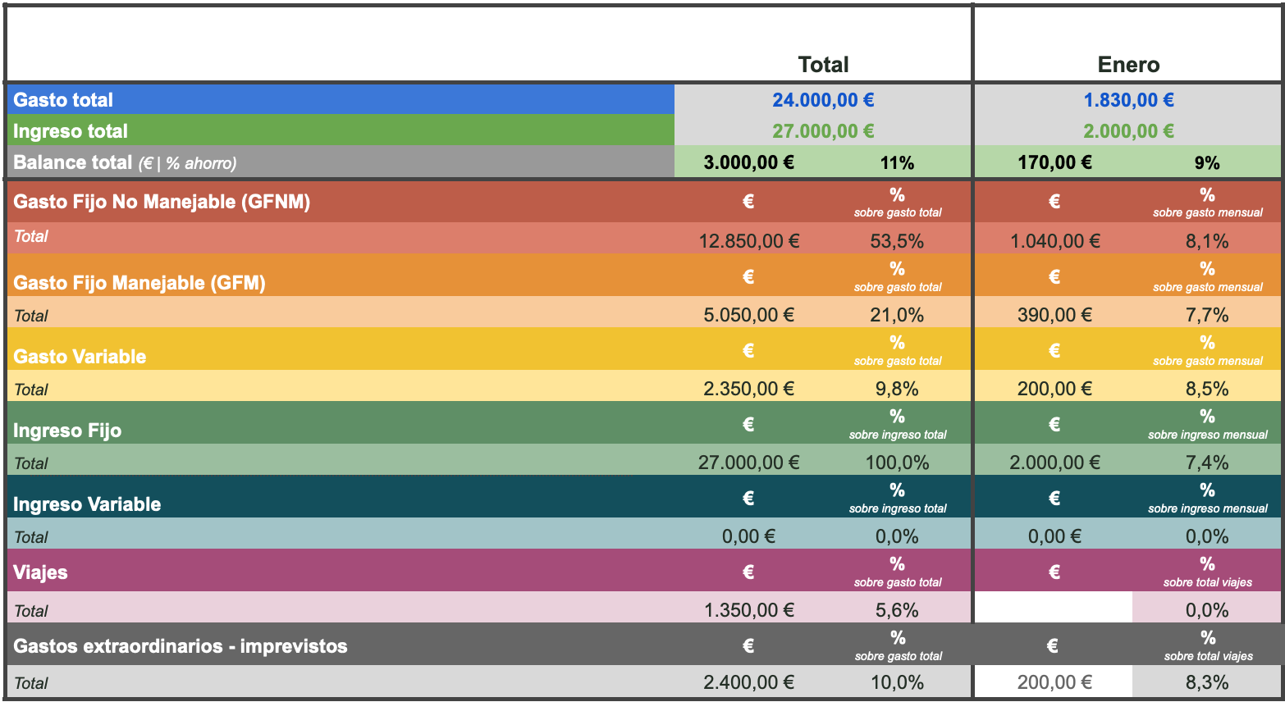The height and width of the screenshot is (702, 1285).
Task: Click the Gasto Fijo No Manejable header
Action: click(x=162, y=202)
